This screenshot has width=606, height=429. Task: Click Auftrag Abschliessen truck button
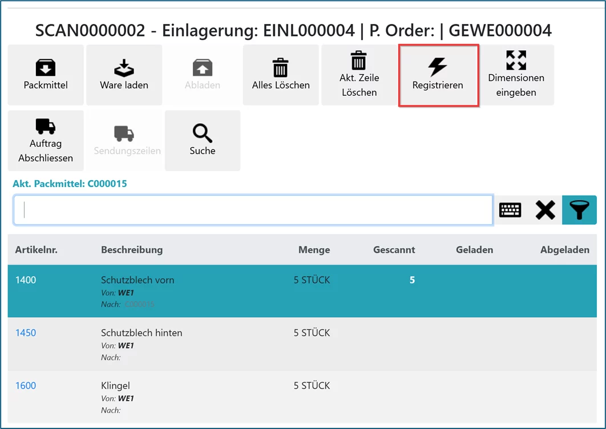pos(46,141)
